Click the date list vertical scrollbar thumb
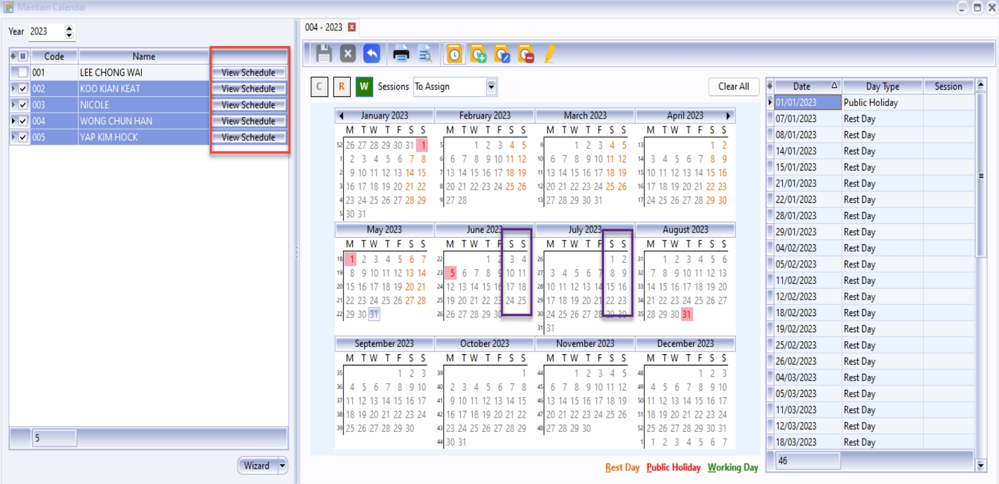 pos(981,175)
